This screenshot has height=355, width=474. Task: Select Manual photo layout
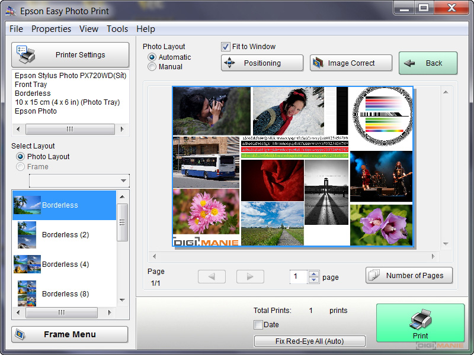[x=152, y=67]
